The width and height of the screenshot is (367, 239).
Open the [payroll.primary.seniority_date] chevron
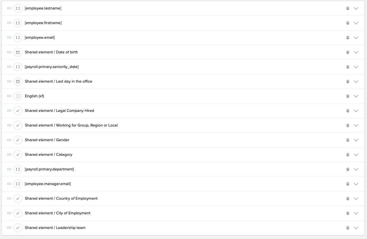pos(356,67)
